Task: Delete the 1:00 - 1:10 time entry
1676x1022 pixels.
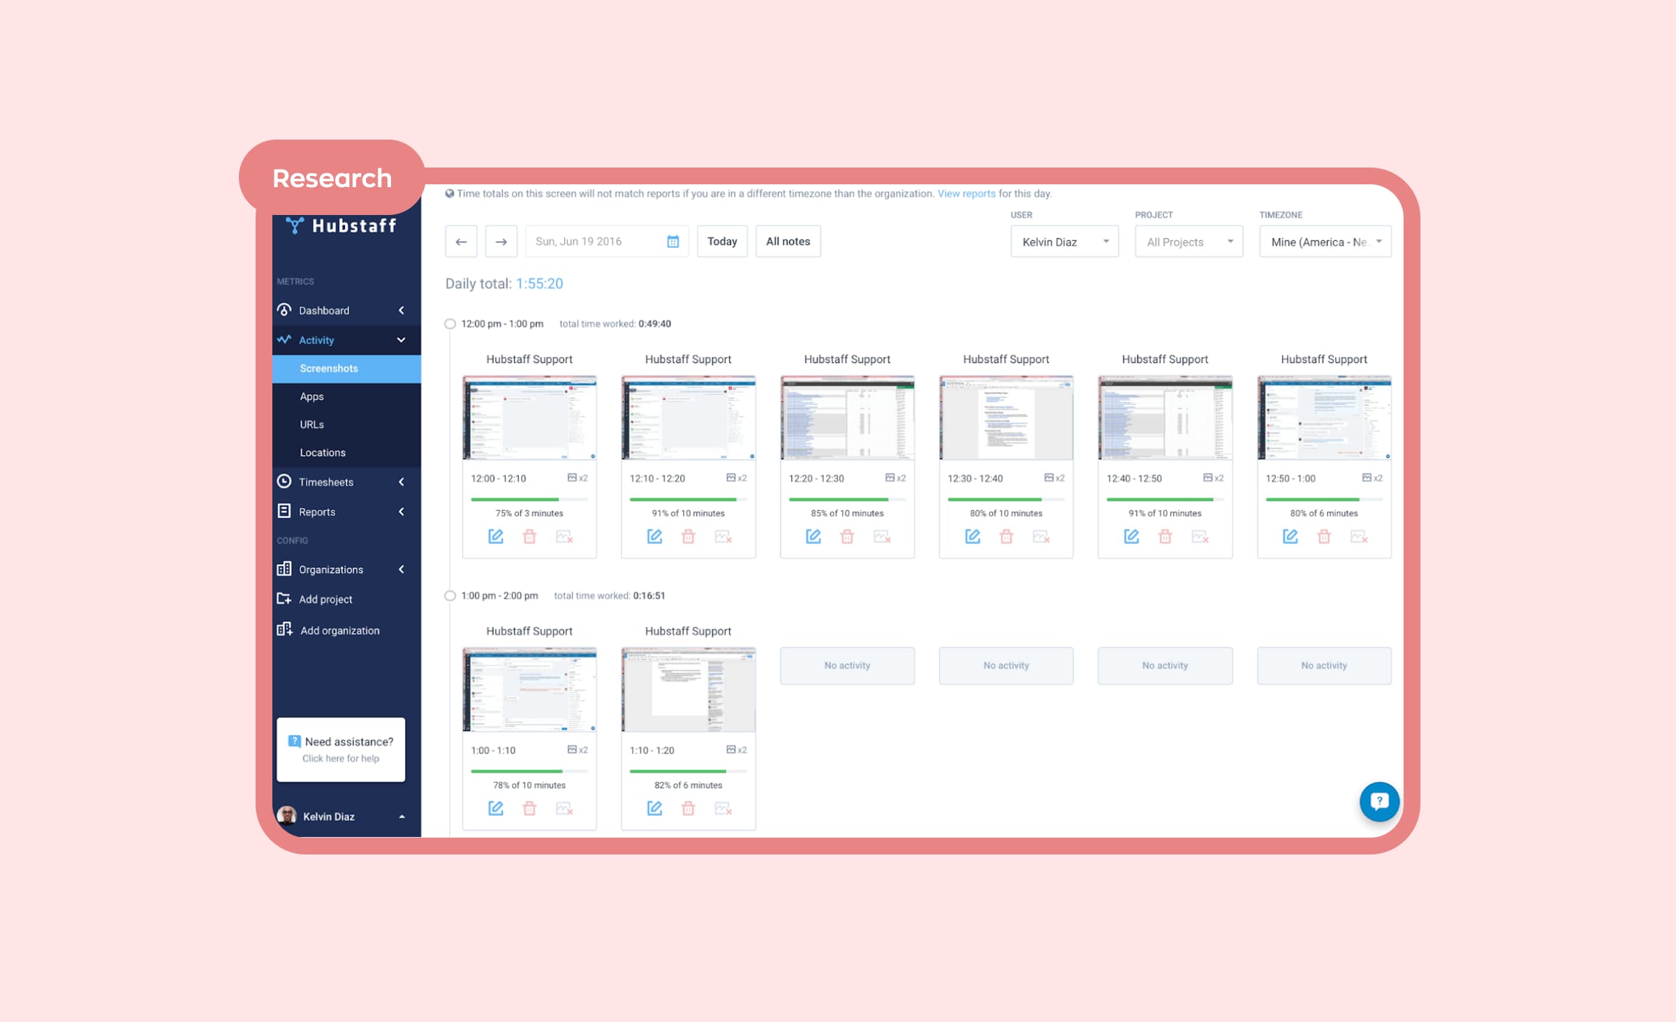Action: point(529,808)
